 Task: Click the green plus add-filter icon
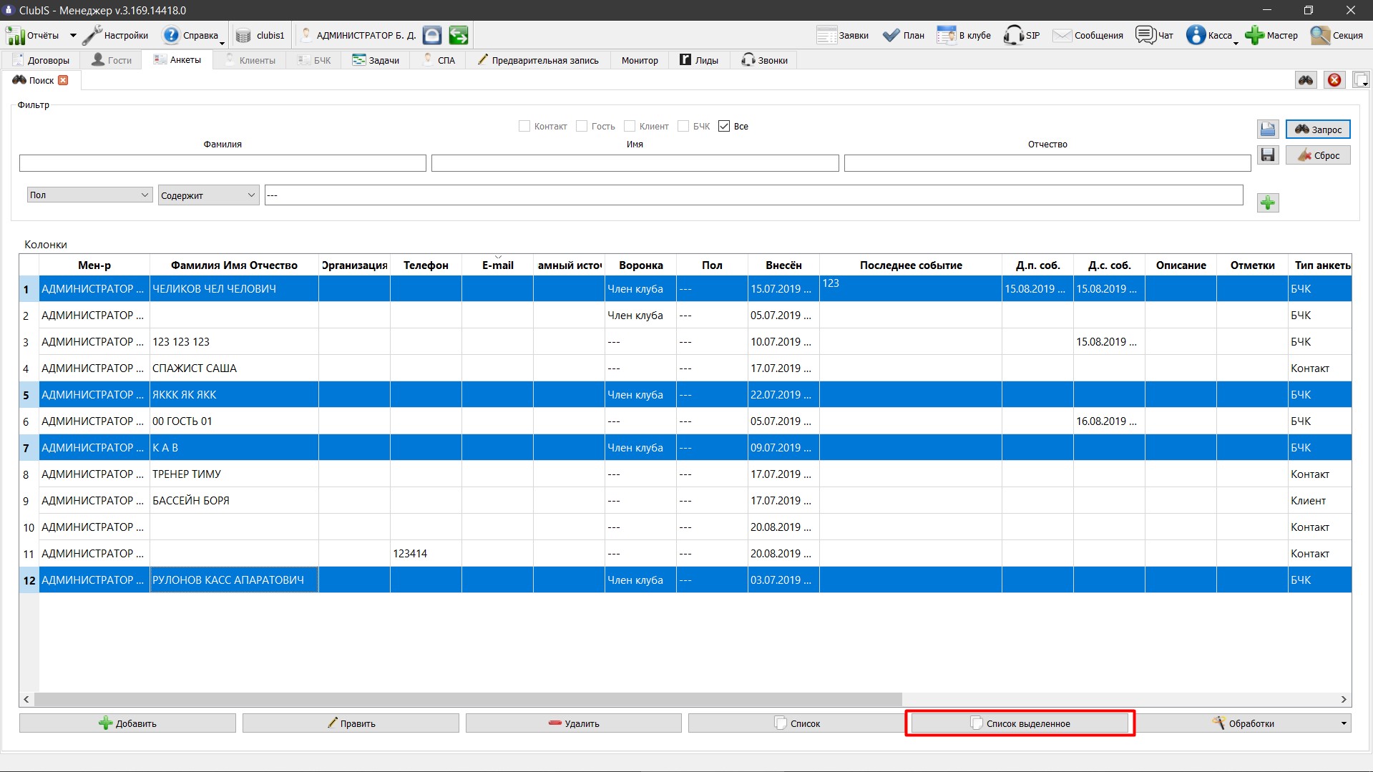(x=1268, y=203)
